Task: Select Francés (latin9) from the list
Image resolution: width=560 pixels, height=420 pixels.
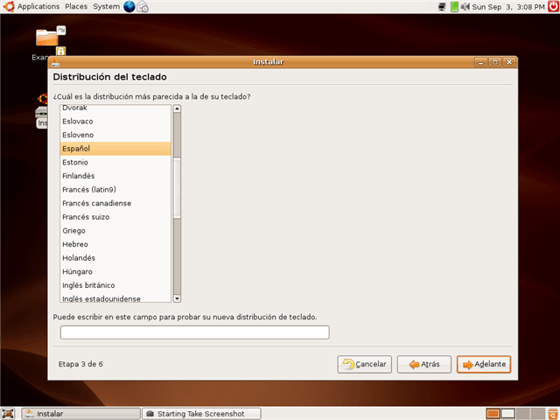Action: click(89, 189)
